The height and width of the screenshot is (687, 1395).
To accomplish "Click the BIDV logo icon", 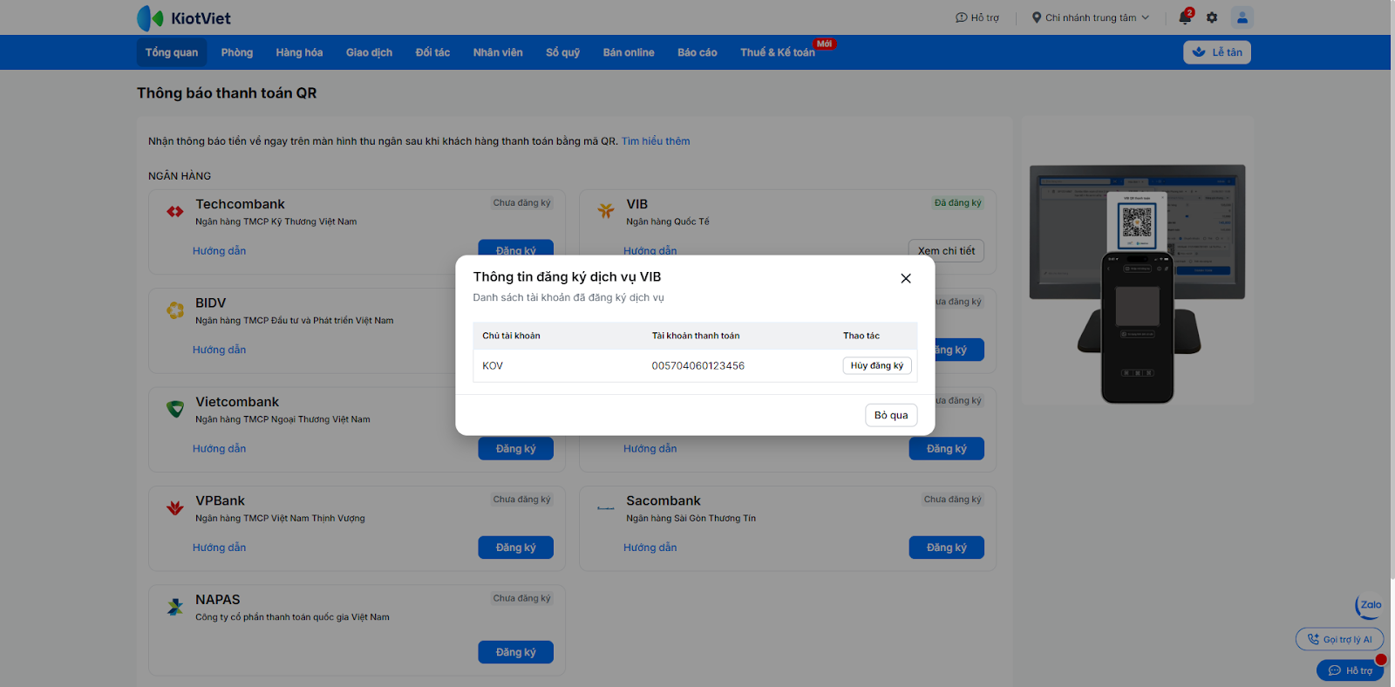I will 175,309.
